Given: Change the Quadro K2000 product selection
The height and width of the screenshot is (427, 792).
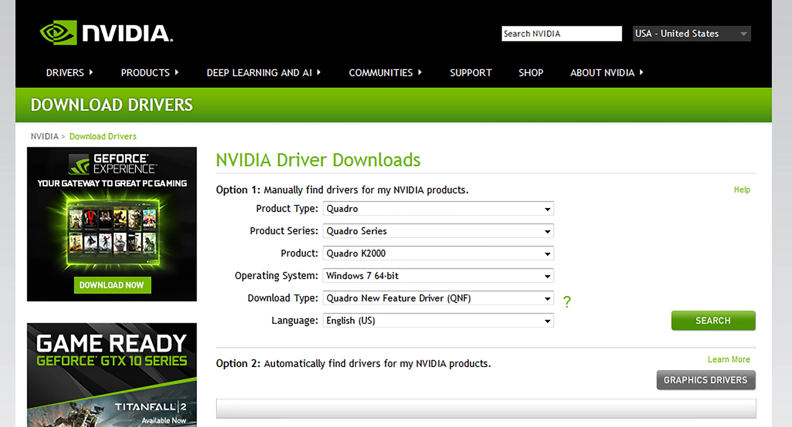Looking at the screenshot, I should pos(438,253).
